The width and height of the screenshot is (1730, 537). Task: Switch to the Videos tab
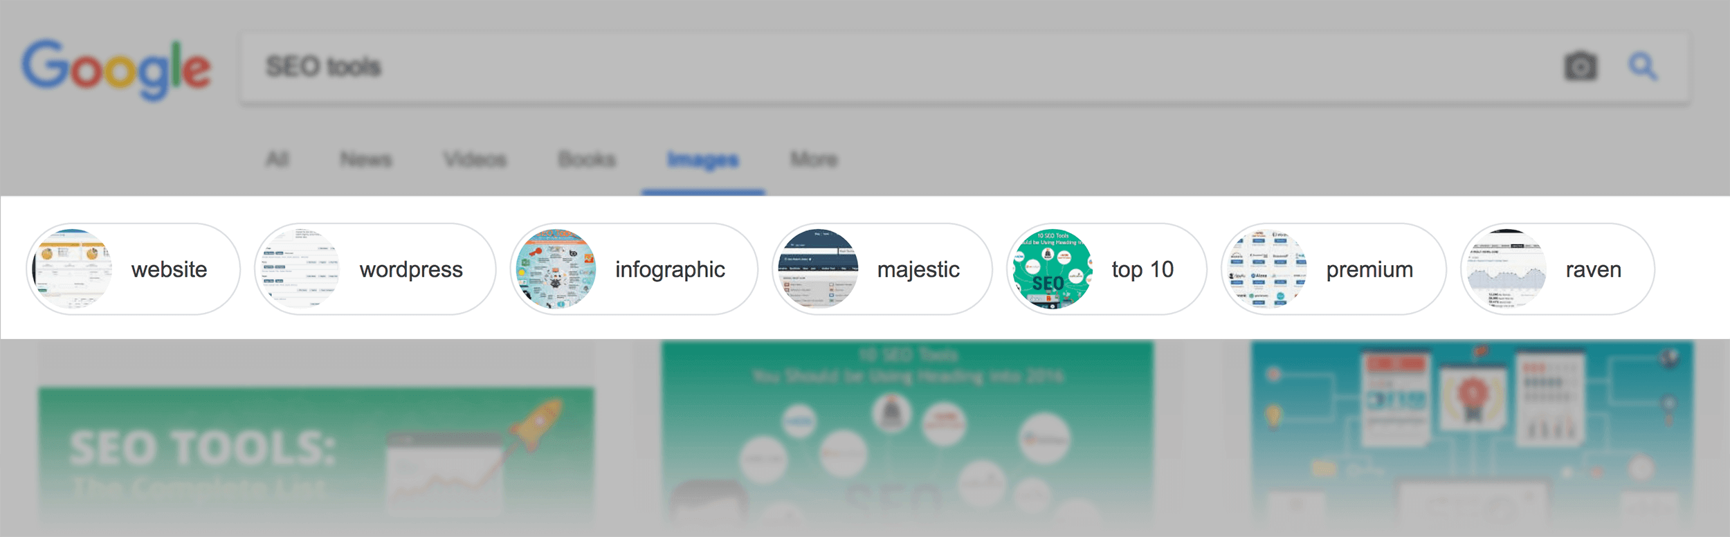(x=475, y=160)
